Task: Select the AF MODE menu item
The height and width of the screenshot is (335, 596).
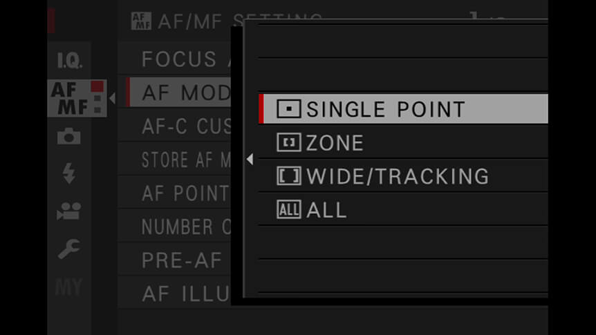Action: [x=179, y=93]
